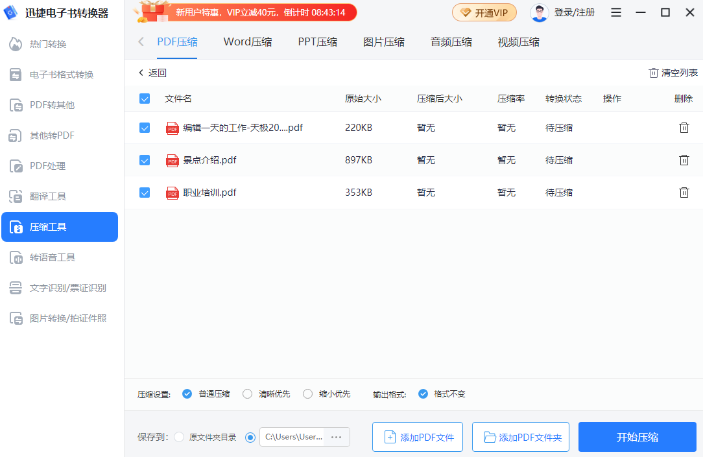The width and height of the screenshot is (703, 457).
Task: Remove the first PDF file using trash icon
Action: 684,128
